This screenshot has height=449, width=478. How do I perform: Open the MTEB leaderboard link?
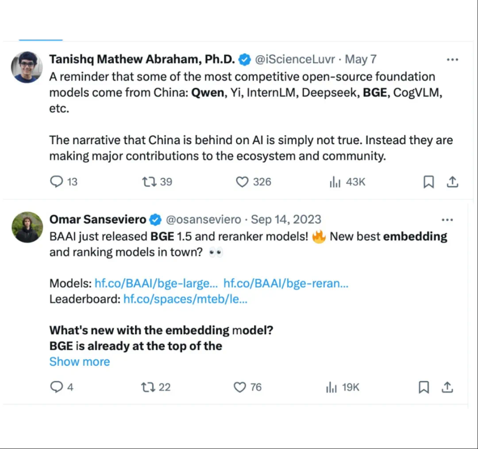(185, 299)
